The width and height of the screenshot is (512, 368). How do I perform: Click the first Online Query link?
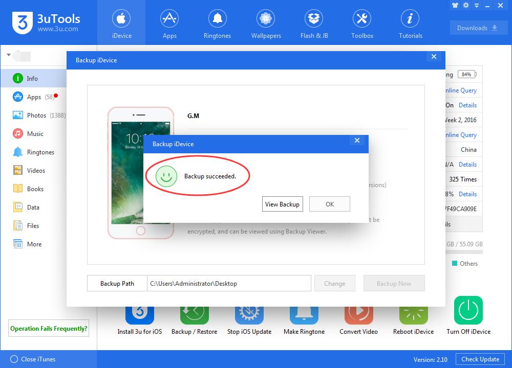pyautogui.click(x=461, y=90)
